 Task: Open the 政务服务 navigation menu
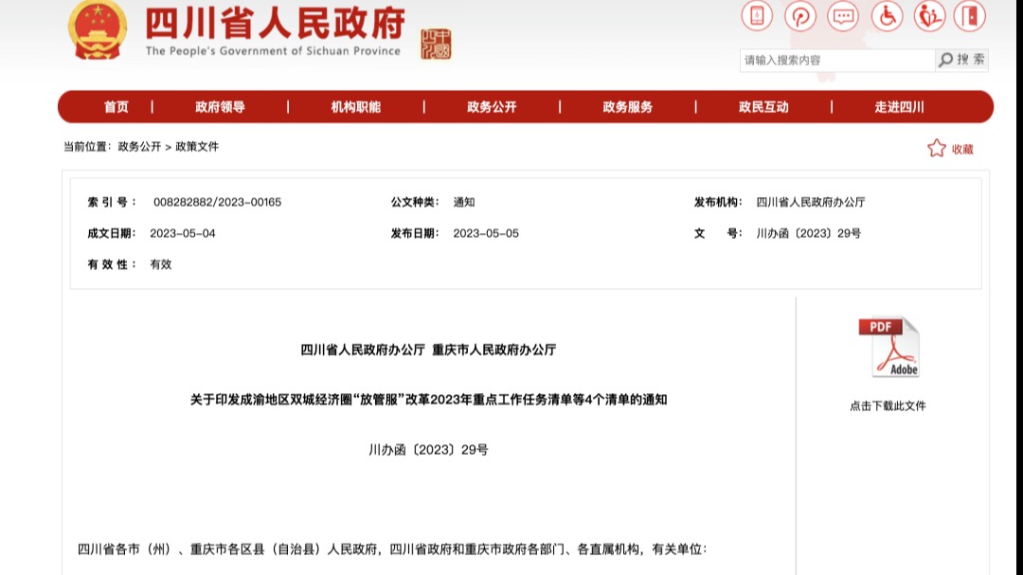tap(629, 106)
